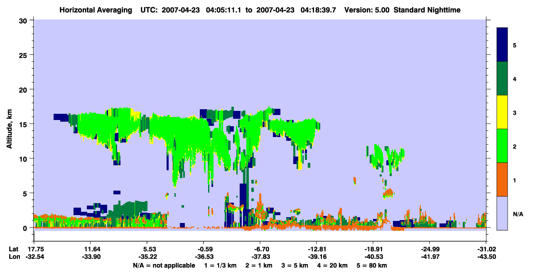Click latitude value -24.99
This screenshot has width=540, height=277.
coord(430,249)
